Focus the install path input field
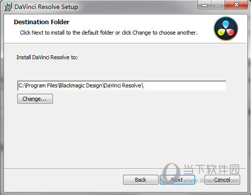Viewport: 251px width, 195px height. point(122,85)
